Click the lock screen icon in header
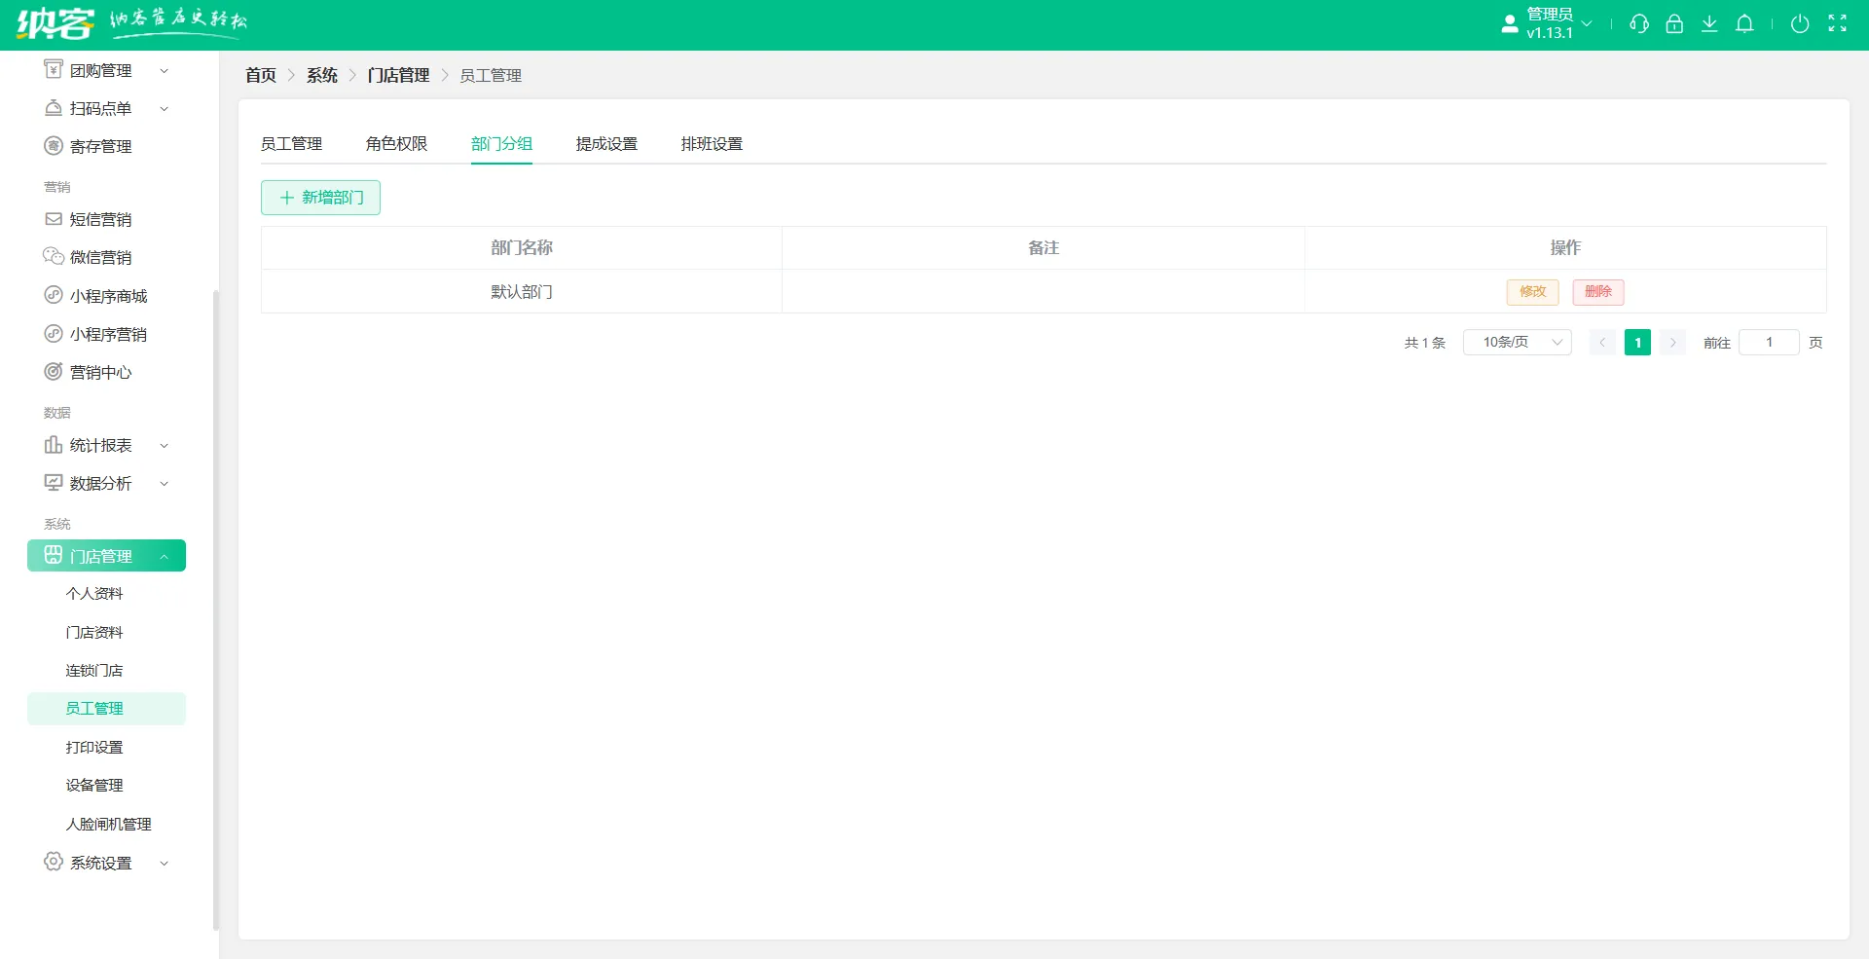The image size is (1869, 959). point(1674,24)
